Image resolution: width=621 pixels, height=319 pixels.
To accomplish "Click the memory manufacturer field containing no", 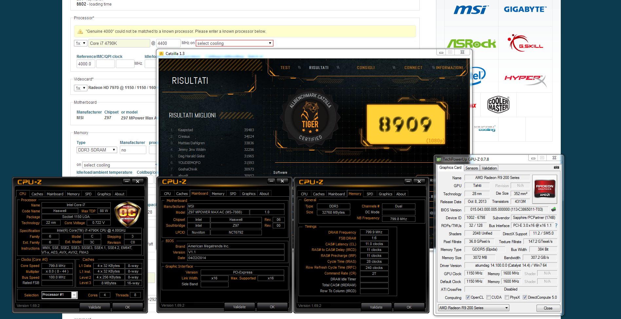I will coord(133,150).
